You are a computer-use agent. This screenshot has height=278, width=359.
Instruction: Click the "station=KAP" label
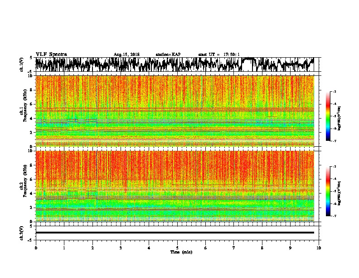click(168, 55)
